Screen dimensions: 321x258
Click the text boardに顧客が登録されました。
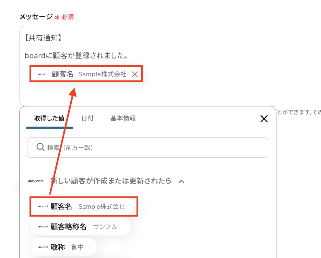pyautogui.click(x=76, y=55)
